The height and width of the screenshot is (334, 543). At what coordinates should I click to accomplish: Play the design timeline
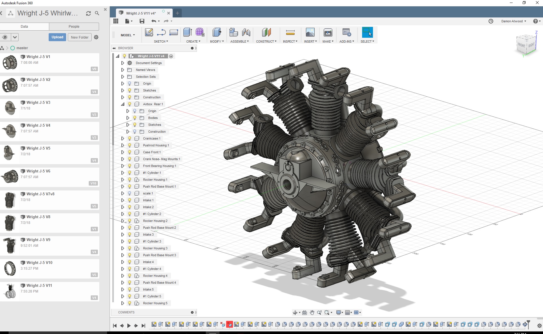click(x=129, y=325)
